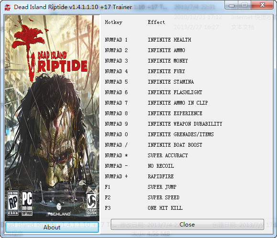Click the ONE HIT KILL entry
The image size is (277, 238).
[165, 208]
